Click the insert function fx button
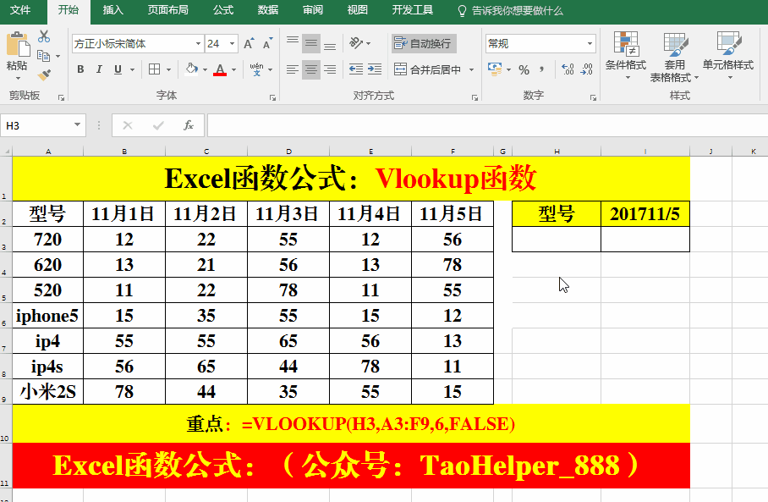 click(x=188, y=125)
